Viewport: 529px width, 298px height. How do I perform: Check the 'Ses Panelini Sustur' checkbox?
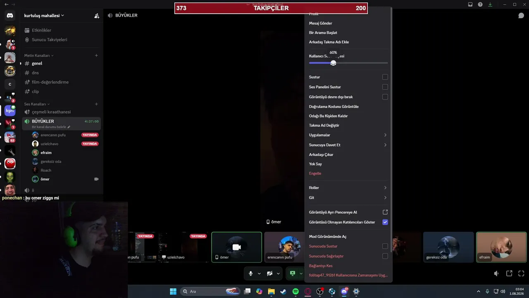(x=385, y=87)
